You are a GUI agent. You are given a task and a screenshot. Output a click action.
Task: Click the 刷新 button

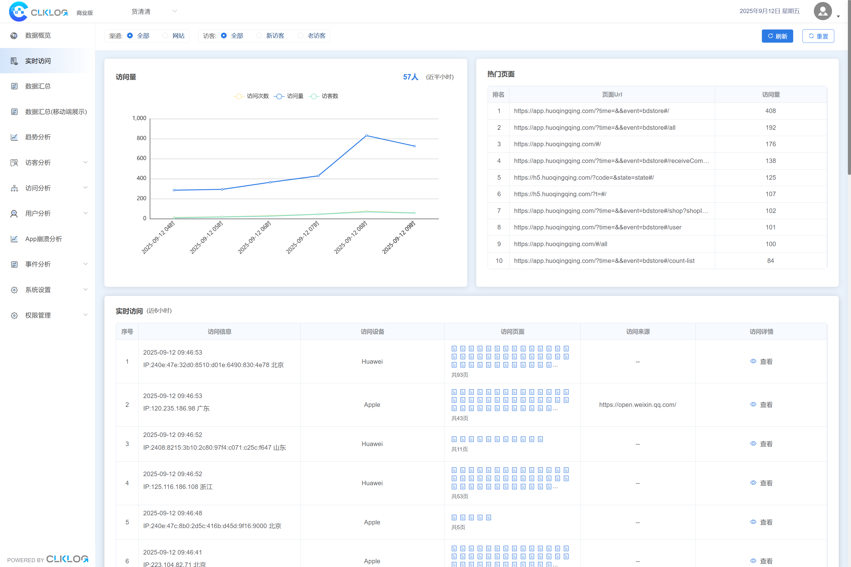click(x=777, y=36)
